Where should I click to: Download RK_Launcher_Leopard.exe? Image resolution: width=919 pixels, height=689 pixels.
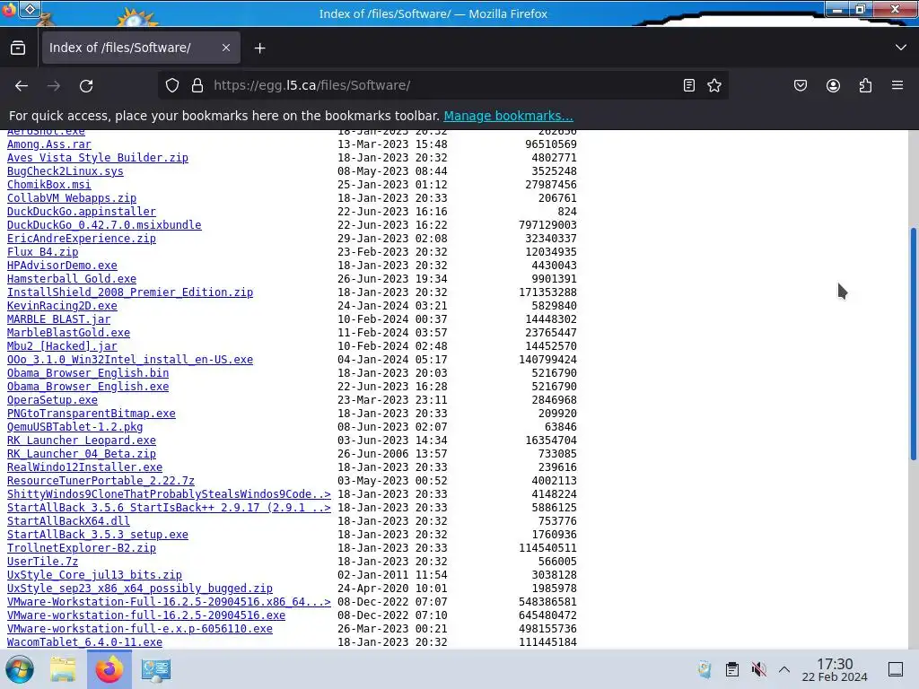click(82, 440)
